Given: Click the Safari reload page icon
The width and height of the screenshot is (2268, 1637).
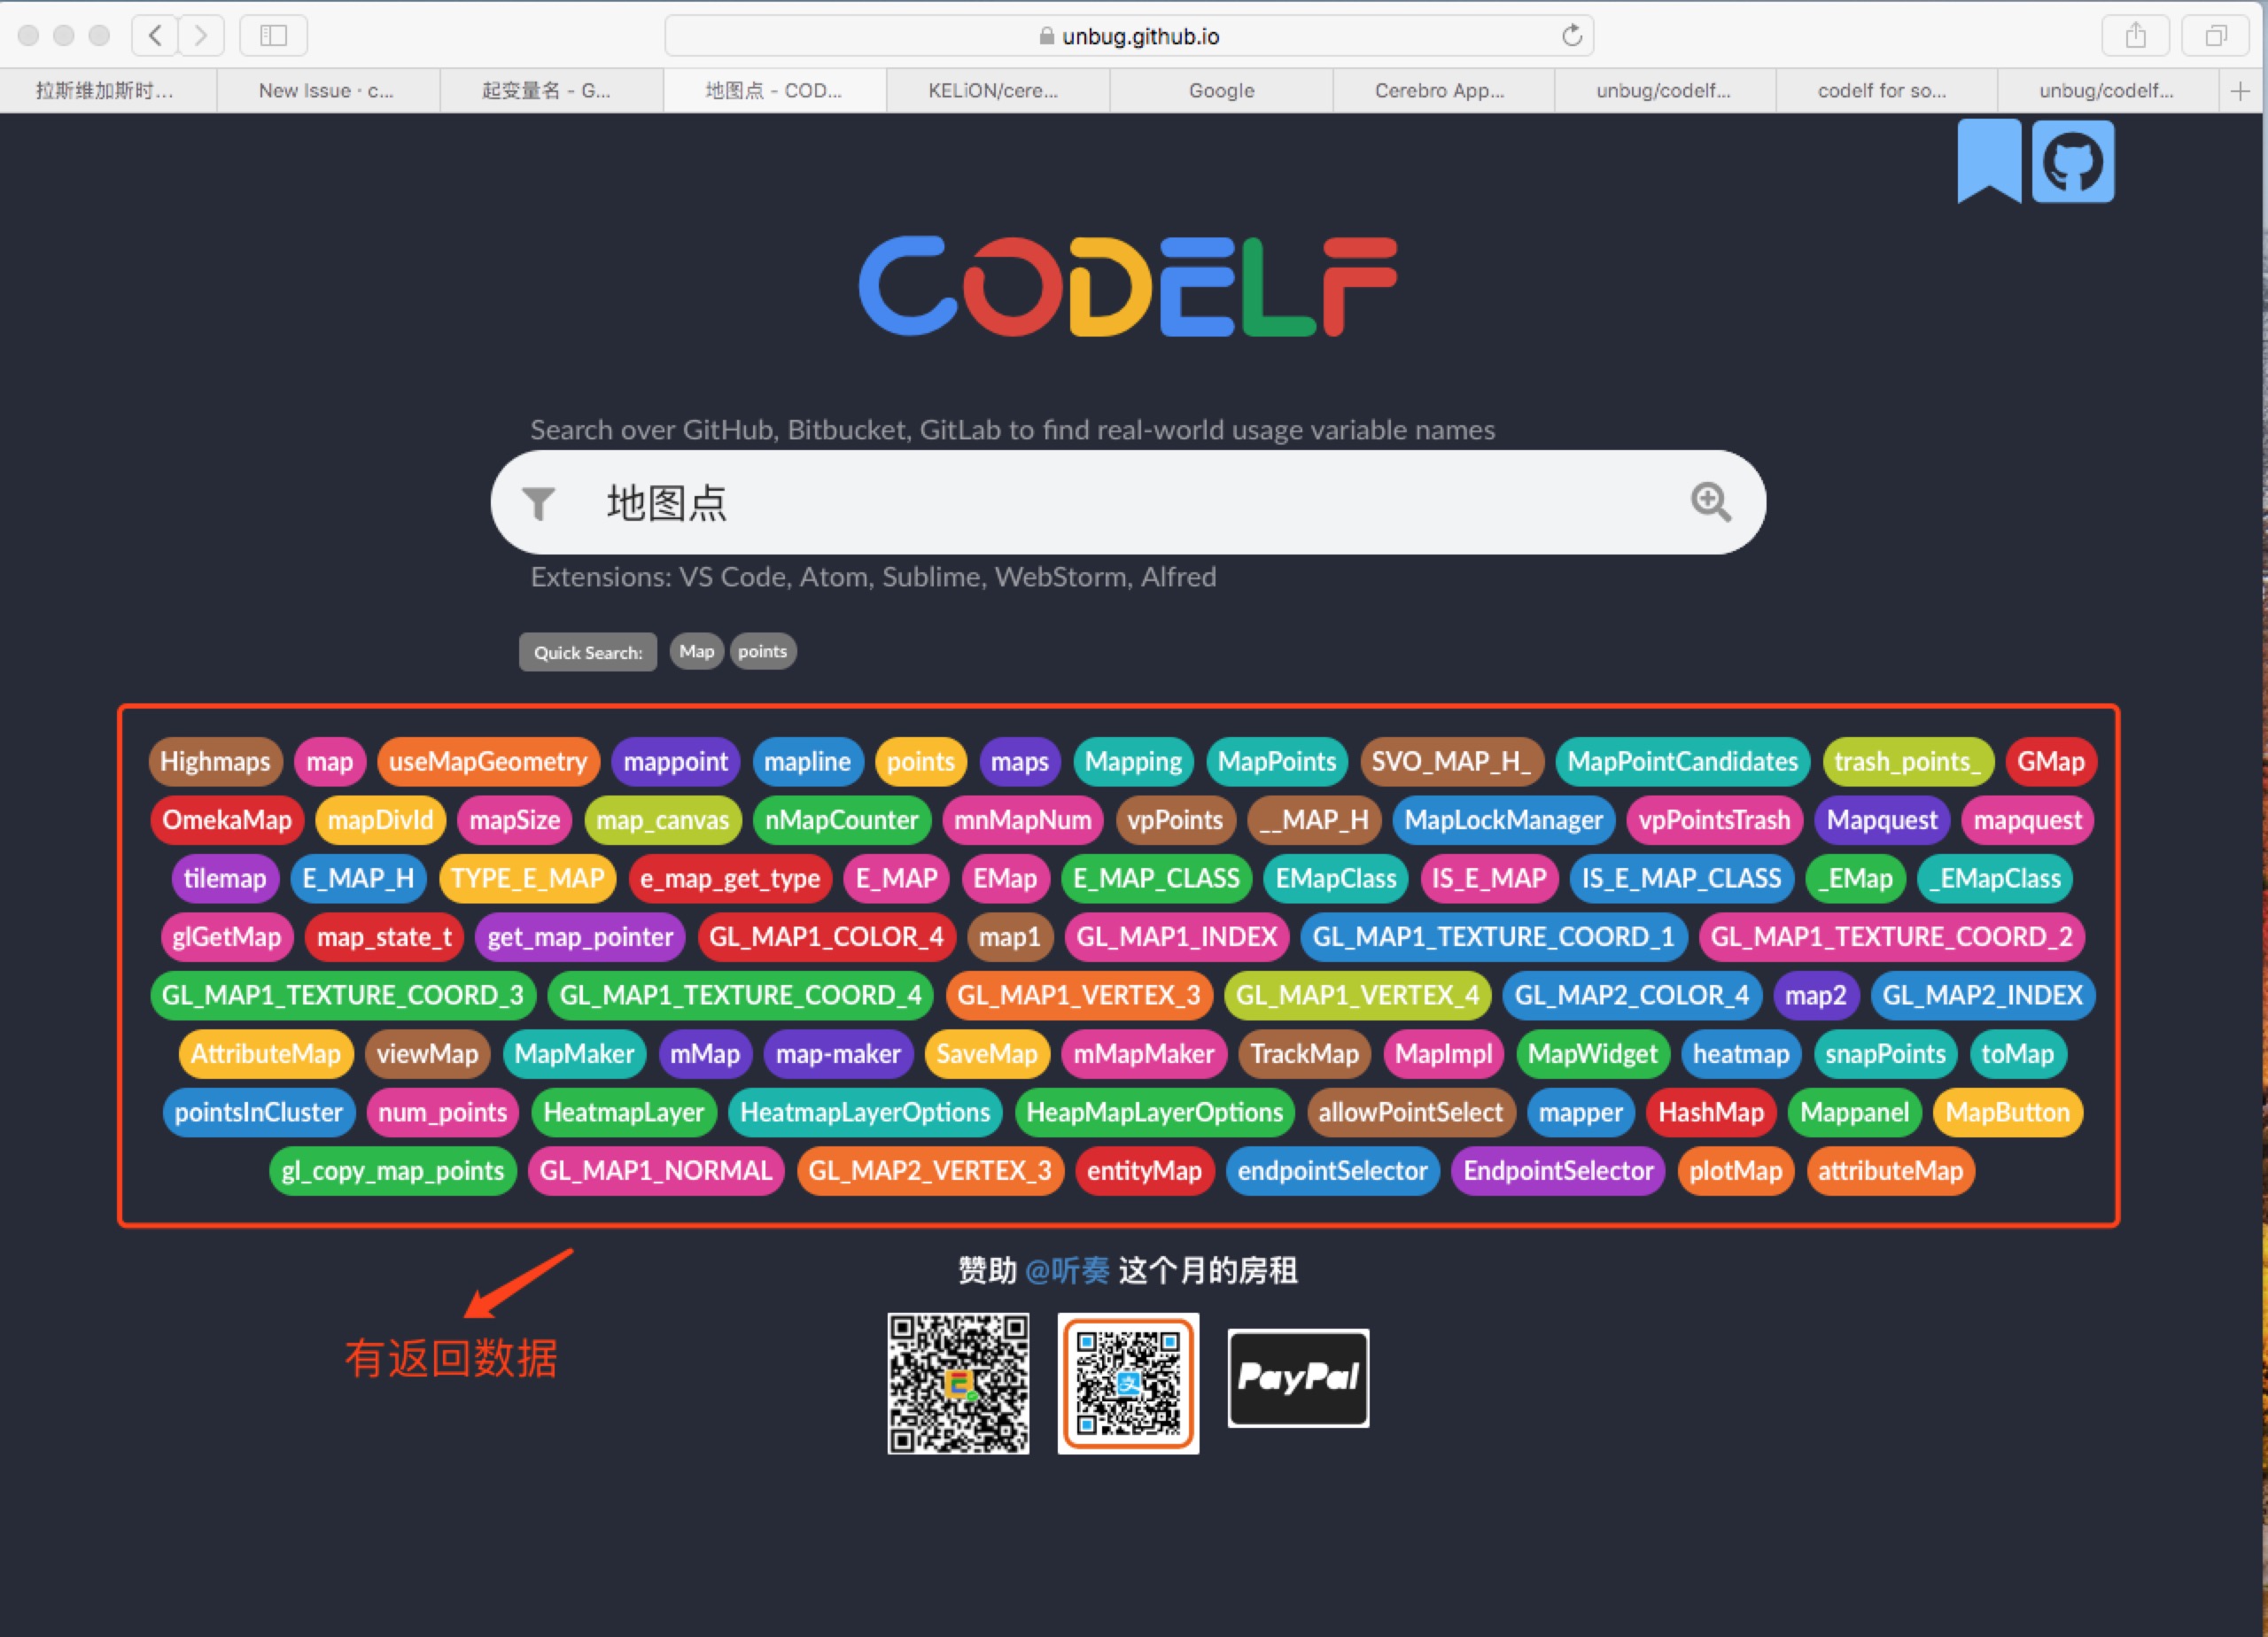Looking at the screenshot, I should coord(1571,36).
